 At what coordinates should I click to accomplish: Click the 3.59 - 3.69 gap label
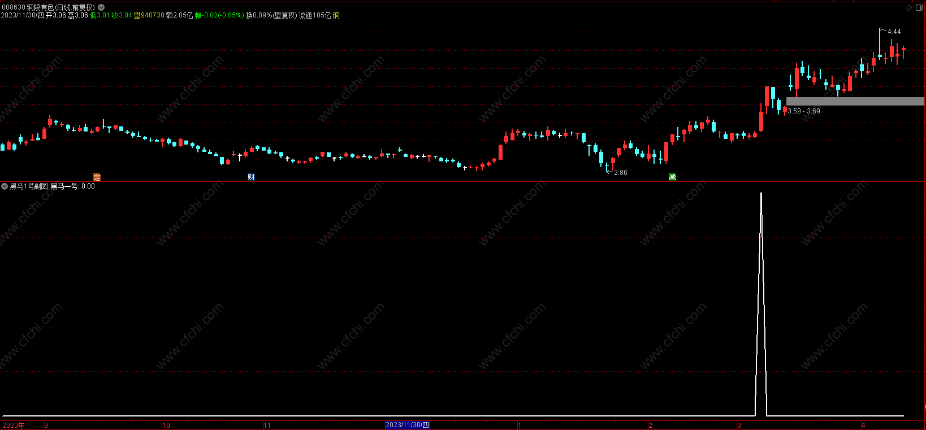click(804, 111)
